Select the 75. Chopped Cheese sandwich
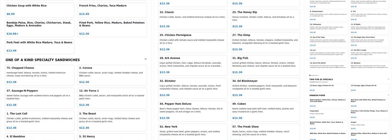 tap(39, 75)
